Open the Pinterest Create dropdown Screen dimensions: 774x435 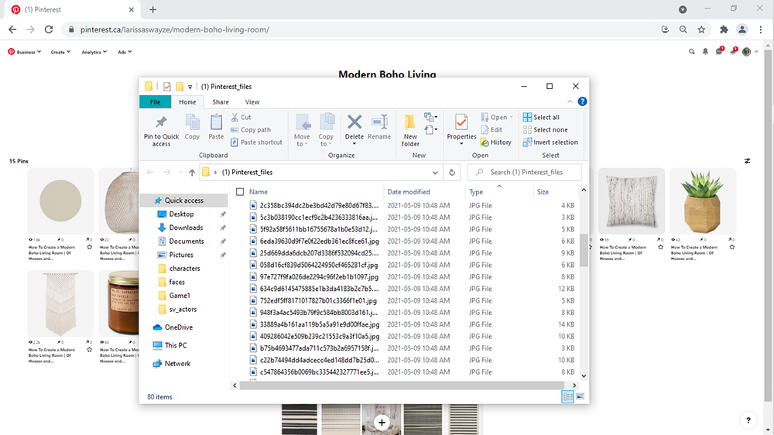click(x=60, y=52)
